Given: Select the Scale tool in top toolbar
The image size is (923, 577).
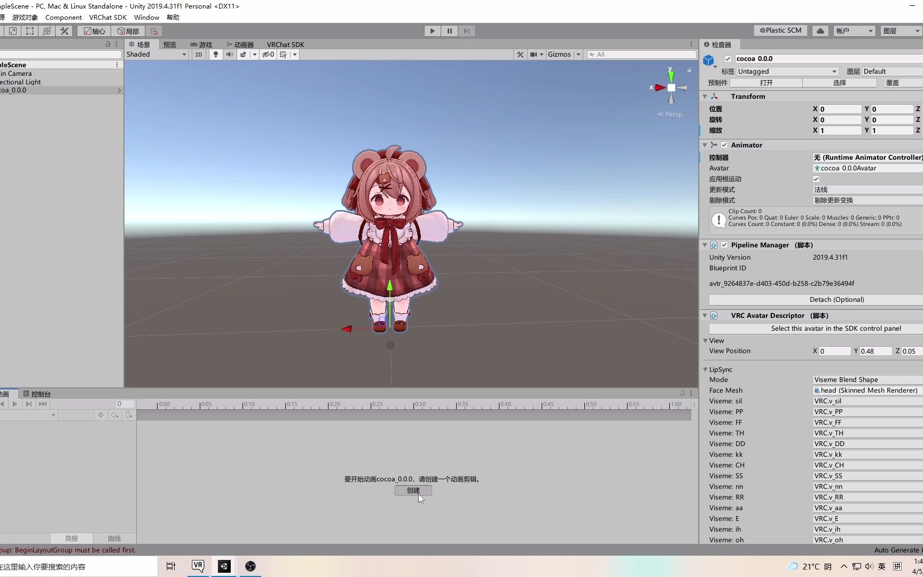Looking at the screenshot, I should (x=13, y=31).
